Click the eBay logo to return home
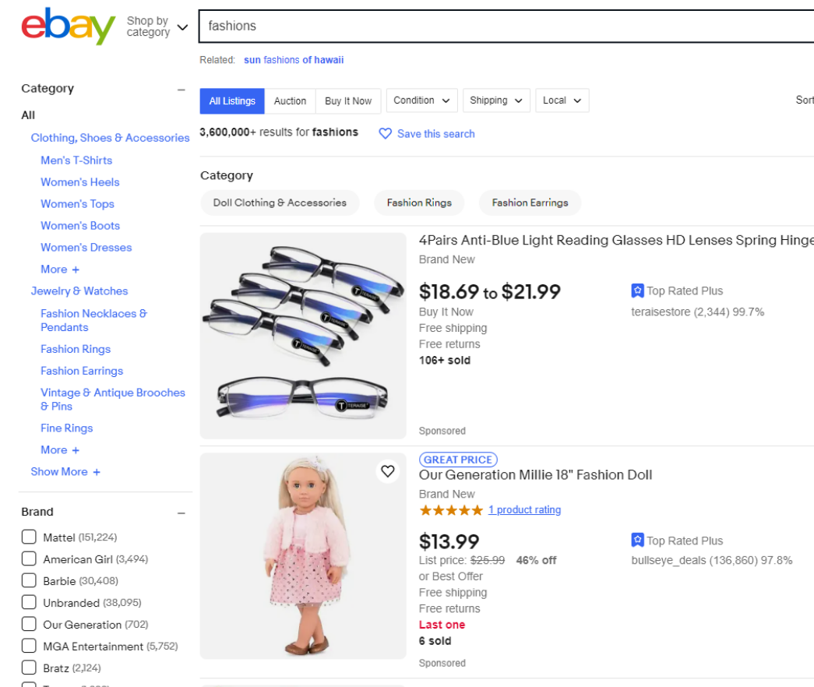814x687 pixels. click(67, 26)
